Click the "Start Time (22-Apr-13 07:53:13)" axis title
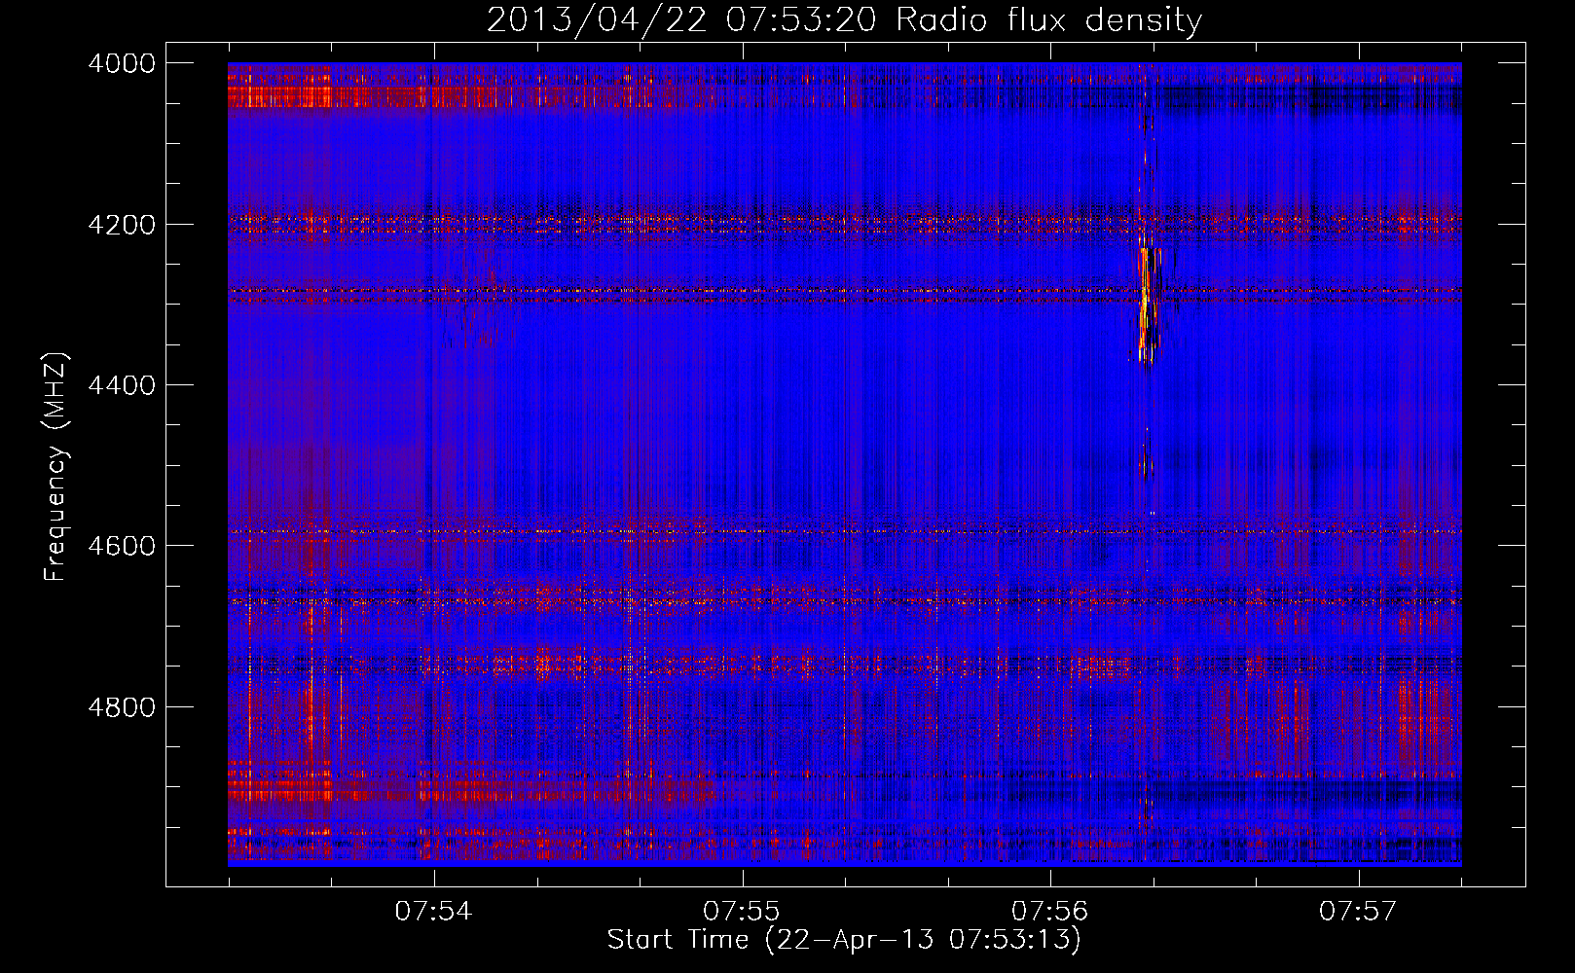Image resolution: width=1575 pixels, height=973 pixels. (844, 940)
